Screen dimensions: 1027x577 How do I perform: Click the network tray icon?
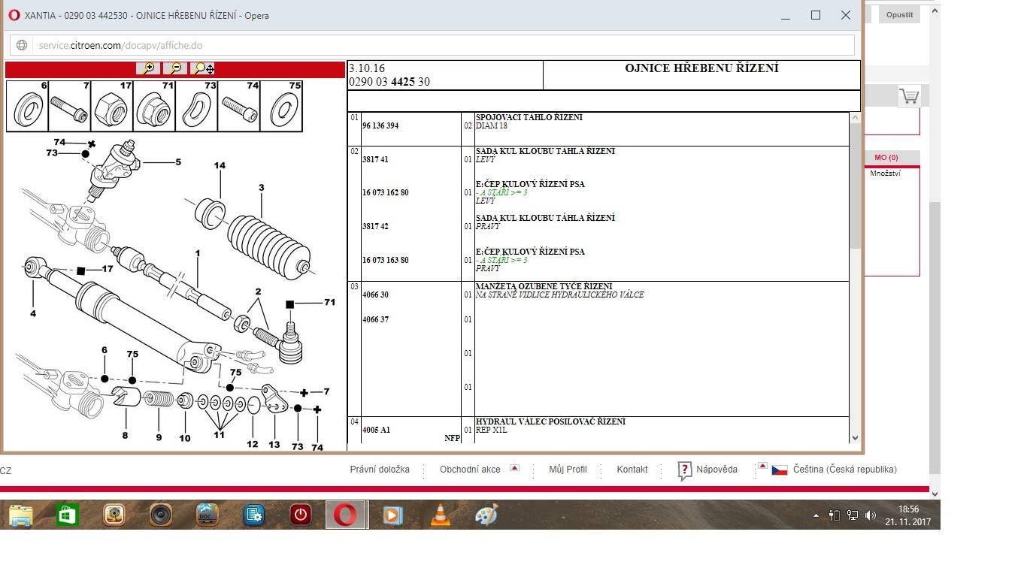click(853, 515)
